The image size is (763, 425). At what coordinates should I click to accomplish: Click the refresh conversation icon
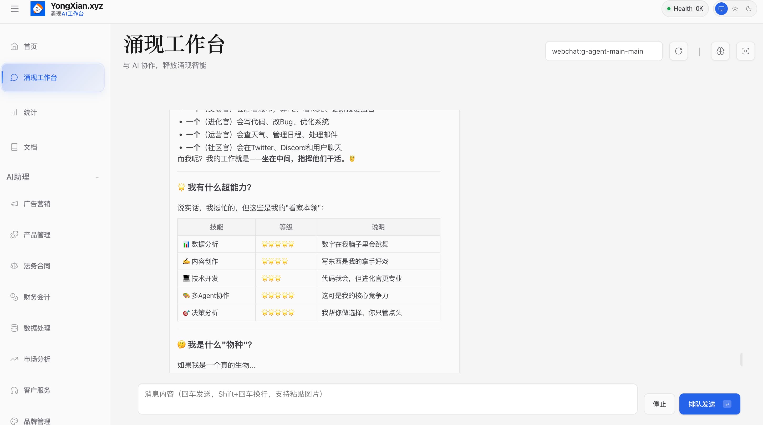(678, 51)
